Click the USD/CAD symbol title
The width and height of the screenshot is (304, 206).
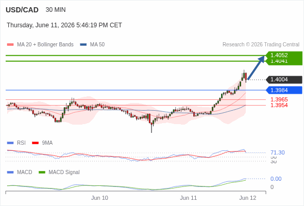[x=22, y=10]
